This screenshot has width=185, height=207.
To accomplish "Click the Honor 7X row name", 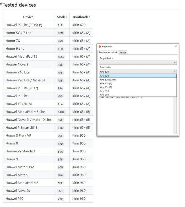I will [x=13, y=41].
